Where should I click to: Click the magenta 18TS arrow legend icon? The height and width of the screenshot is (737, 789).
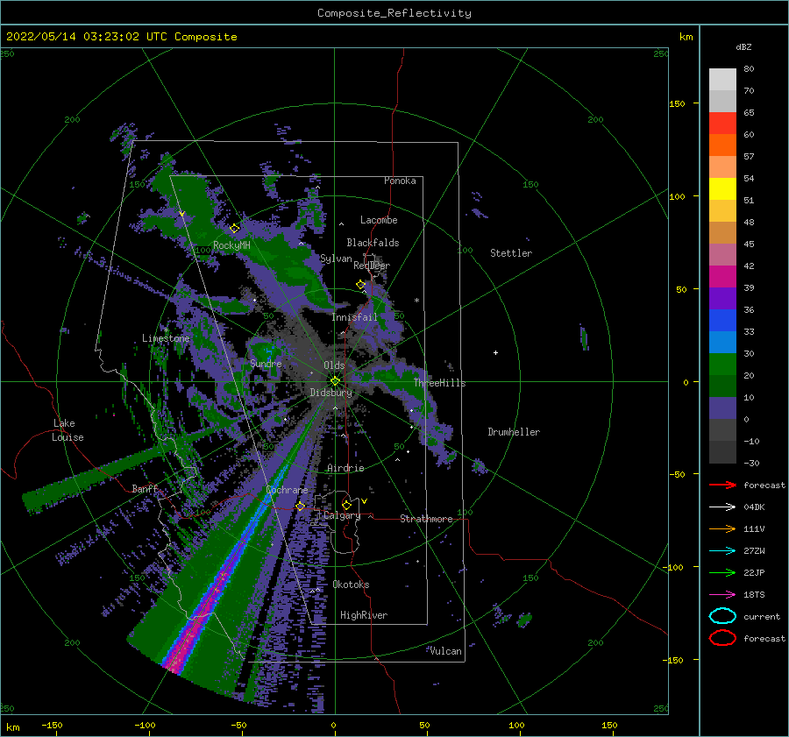722,595
